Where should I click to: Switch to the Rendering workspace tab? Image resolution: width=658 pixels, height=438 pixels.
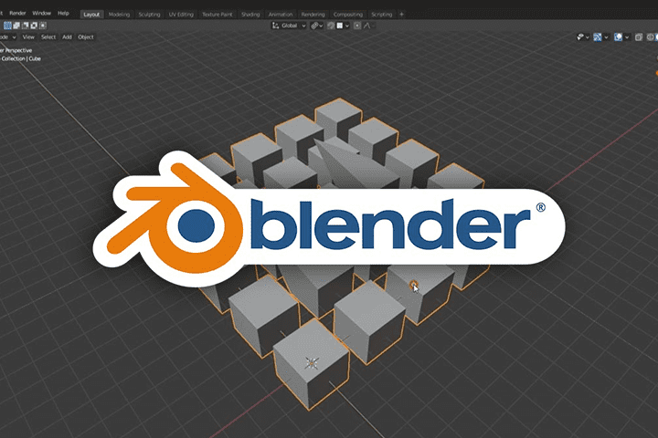click(313, 15)
